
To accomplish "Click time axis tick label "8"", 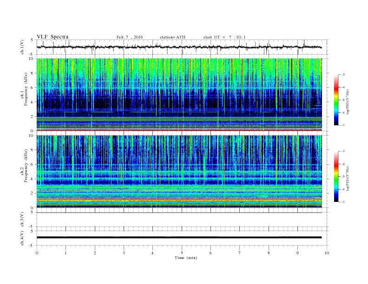I will [x=269, y=253].
